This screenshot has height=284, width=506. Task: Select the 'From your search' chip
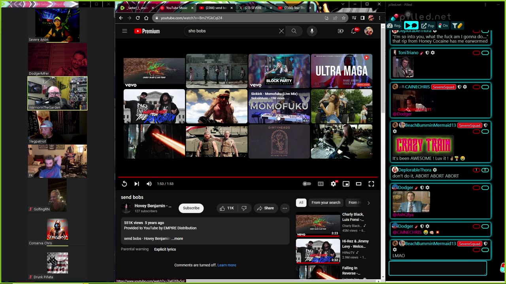[326, 203]
